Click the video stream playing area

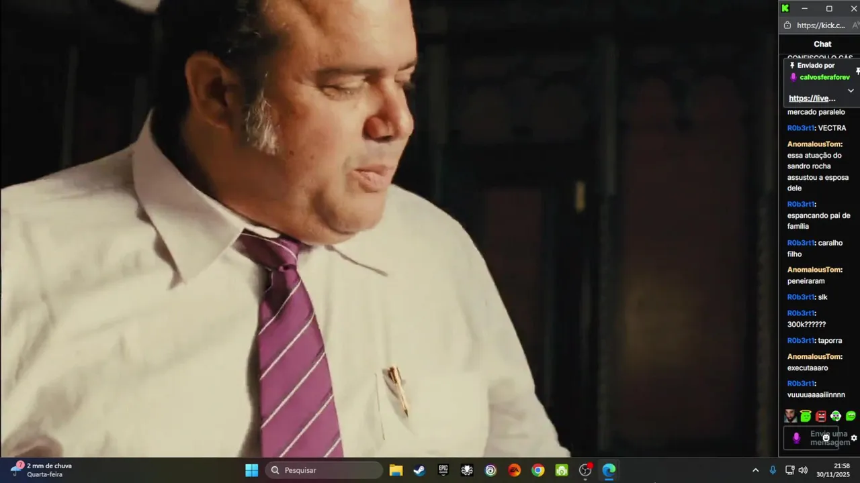click(388, 228)
